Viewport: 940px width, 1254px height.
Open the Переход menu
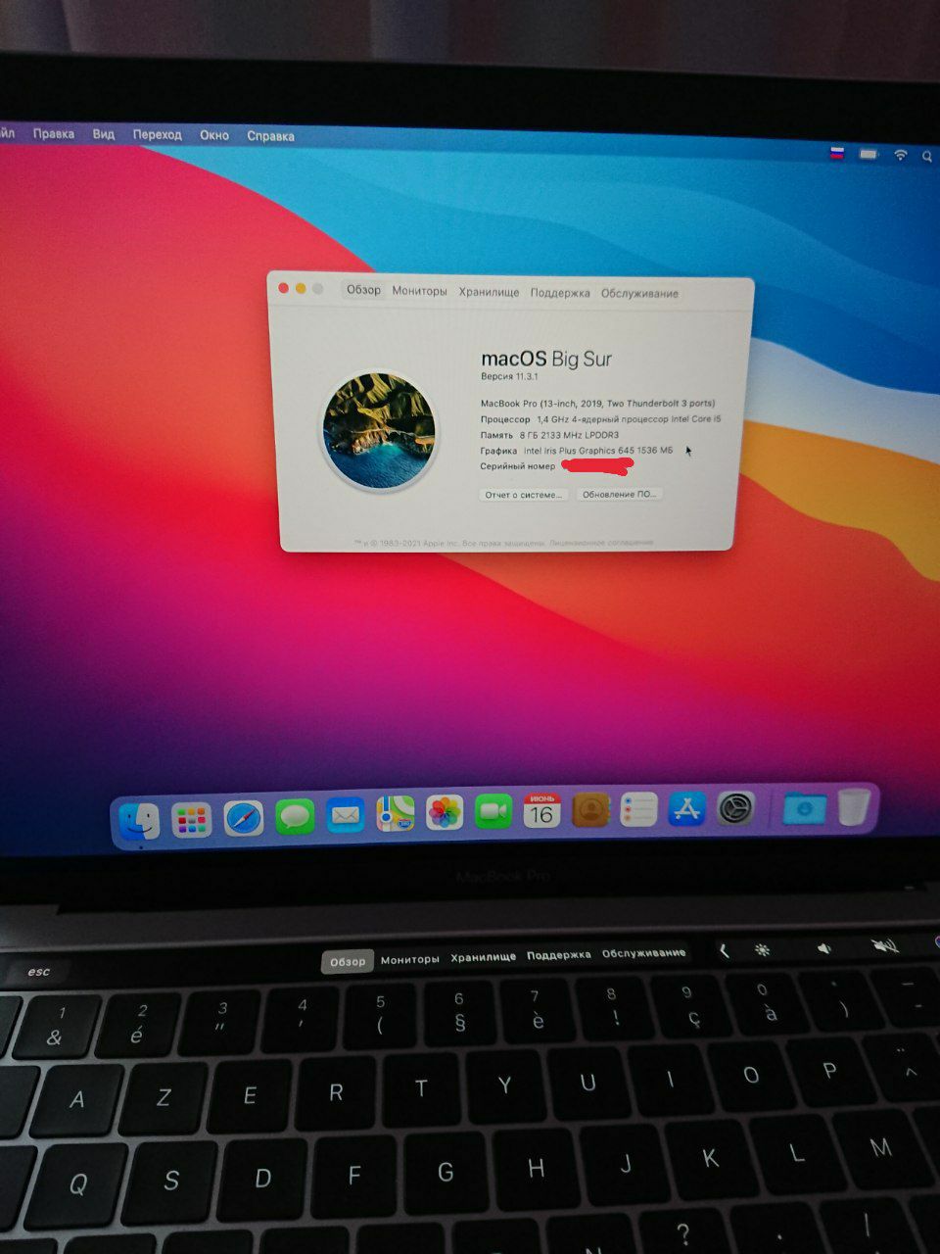[158, 134]
